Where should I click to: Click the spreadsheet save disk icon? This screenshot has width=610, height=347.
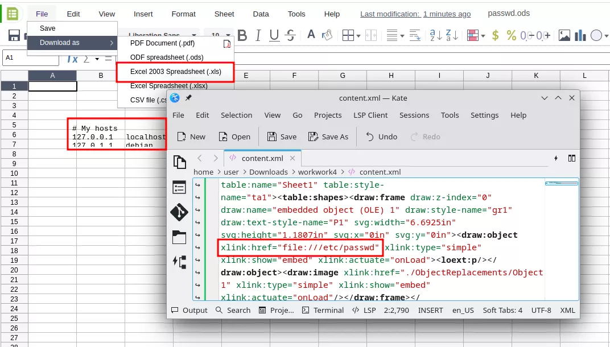pyautogui.click(x=14, y=36)
